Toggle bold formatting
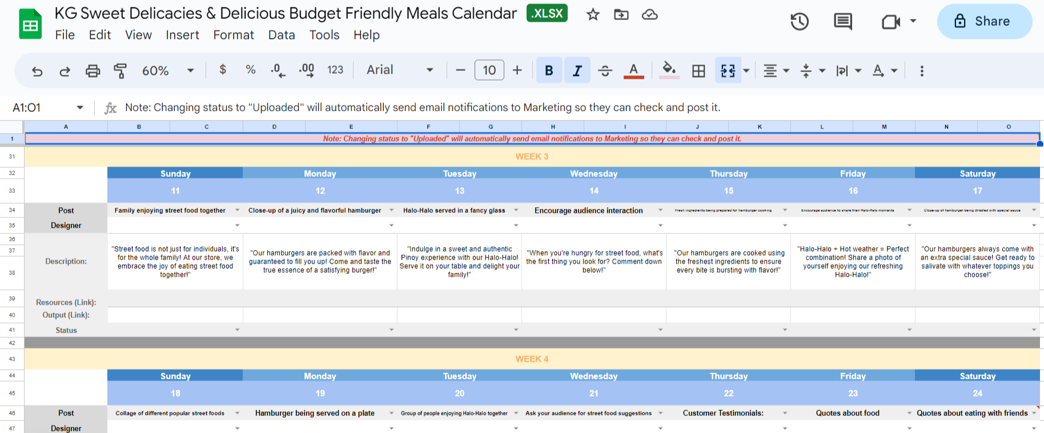 [549, 71]
